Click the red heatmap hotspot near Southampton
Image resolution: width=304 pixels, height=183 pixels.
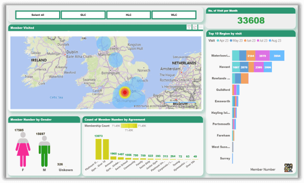[x=125, y=93]
